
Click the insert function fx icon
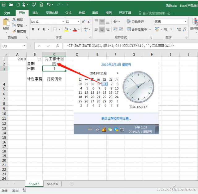58,46
